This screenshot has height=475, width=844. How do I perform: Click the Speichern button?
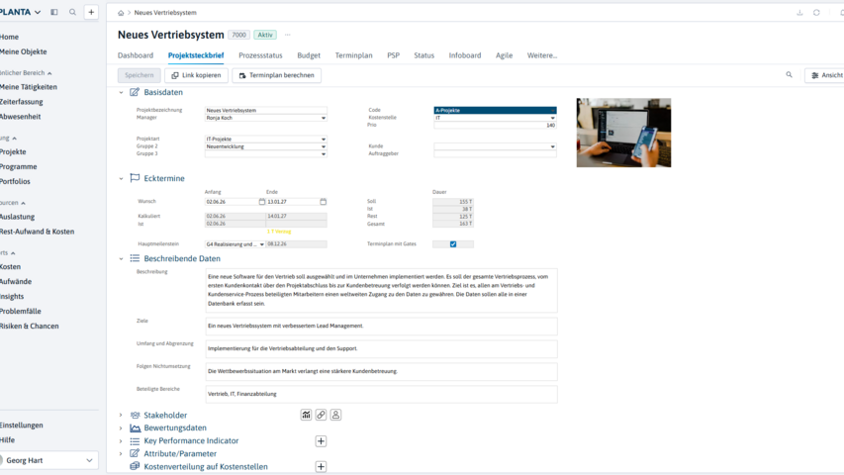point(139,75)
